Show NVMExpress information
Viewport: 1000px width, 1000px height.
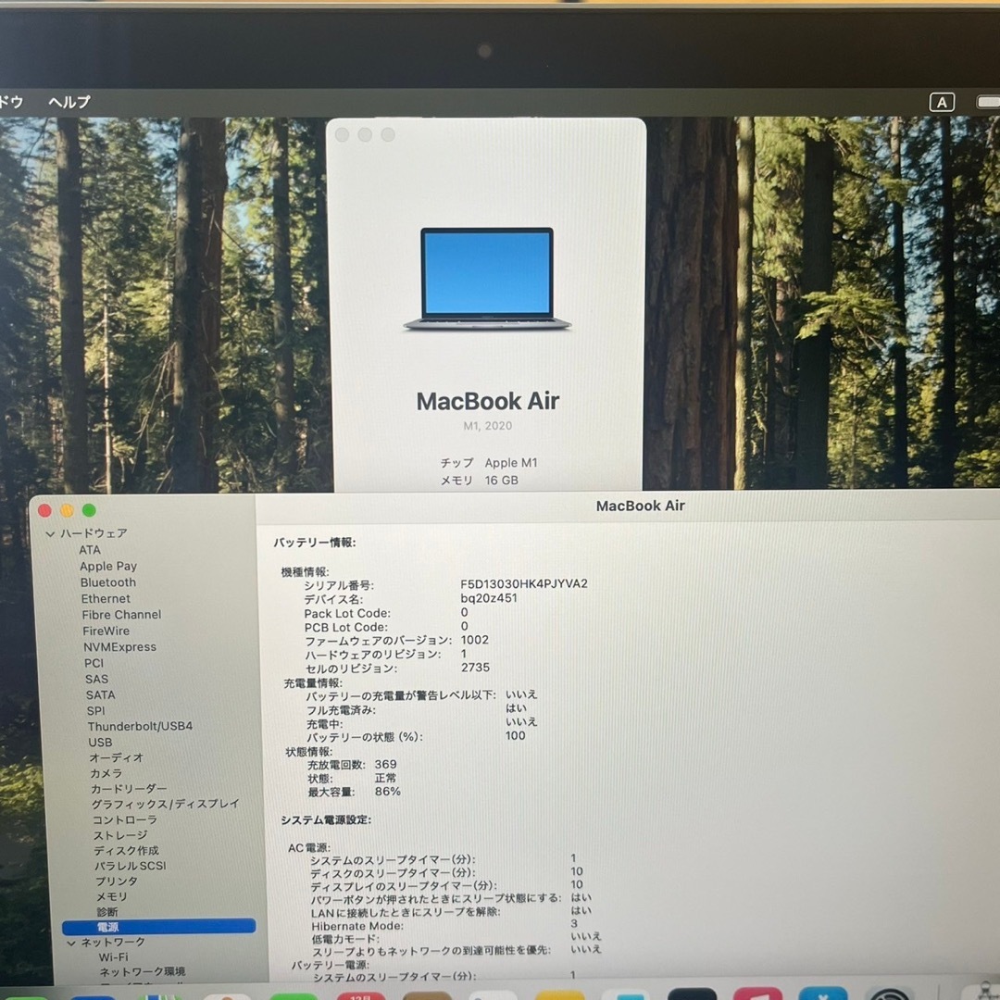(119, 646)
